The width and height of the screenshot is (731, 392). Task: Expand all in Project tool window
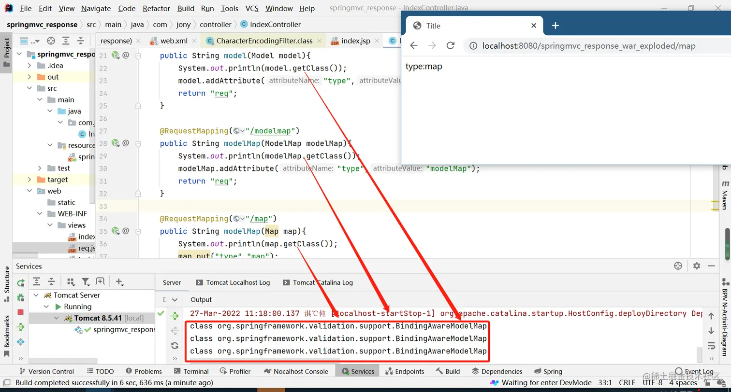(x=66, y=41)
